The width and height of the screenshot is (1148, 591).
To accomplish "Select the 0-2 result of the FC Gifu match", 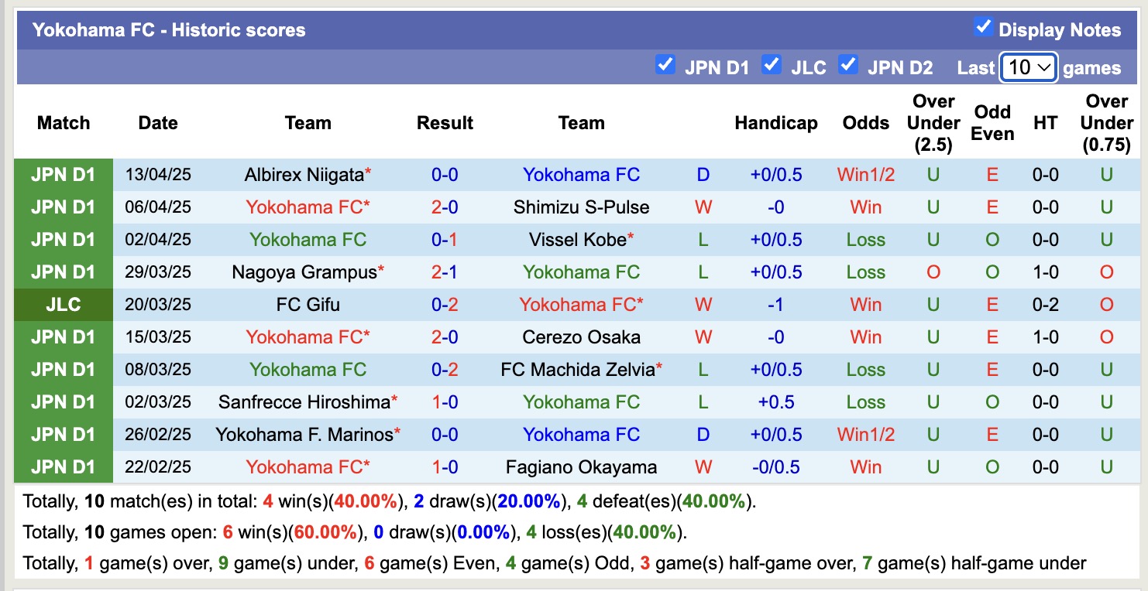I will point(445,304).
